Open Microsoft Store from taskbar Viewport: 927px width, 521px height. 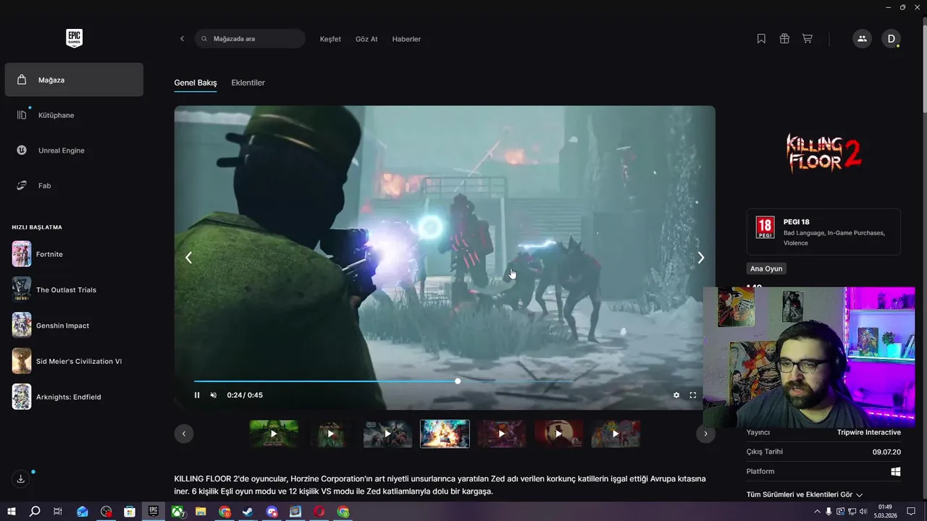(x=130, y=512)
